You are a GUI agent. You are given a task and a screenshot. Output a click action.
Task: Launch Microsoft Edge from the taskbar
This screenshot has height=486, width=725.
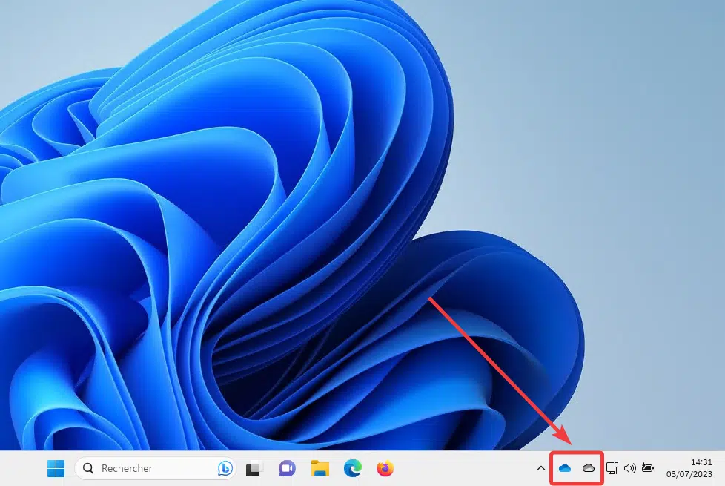click(x=353, y=468)
